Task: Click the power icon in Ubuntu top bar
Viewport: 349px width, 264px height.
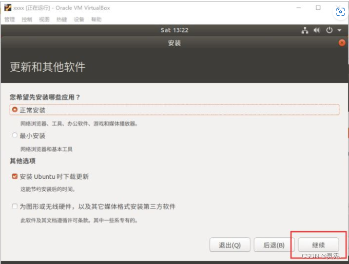Action: coord(329,30)
